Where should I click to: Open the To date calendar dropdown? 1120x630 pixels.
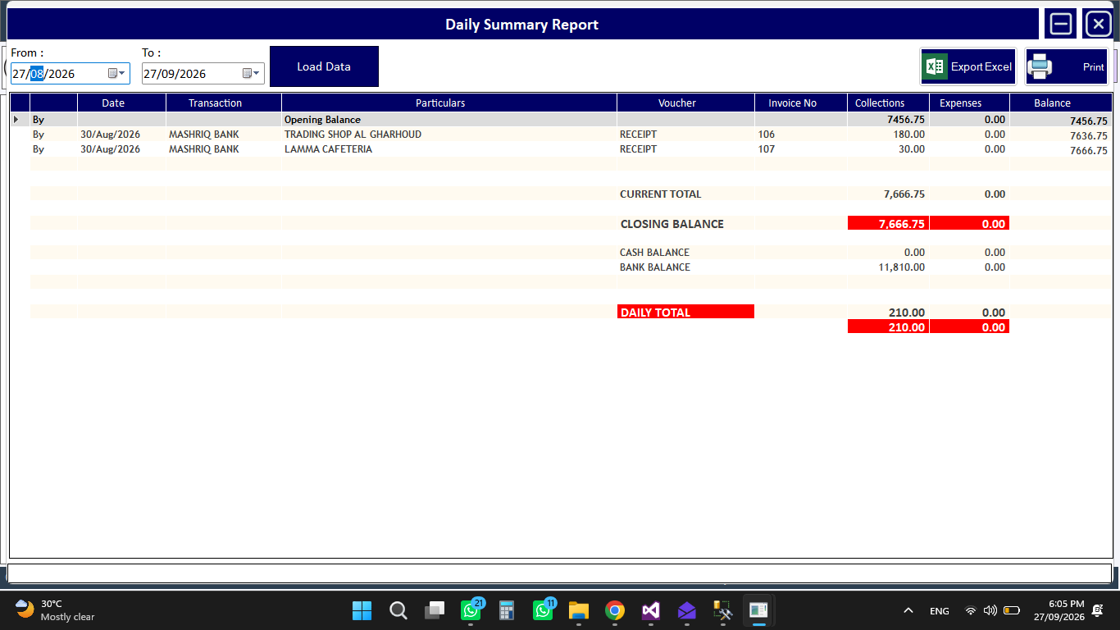click(x=252, y=73)
